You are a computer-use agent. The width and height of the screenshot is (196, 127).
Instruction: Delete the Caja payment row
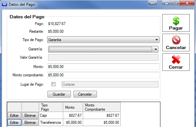point(30,115)
